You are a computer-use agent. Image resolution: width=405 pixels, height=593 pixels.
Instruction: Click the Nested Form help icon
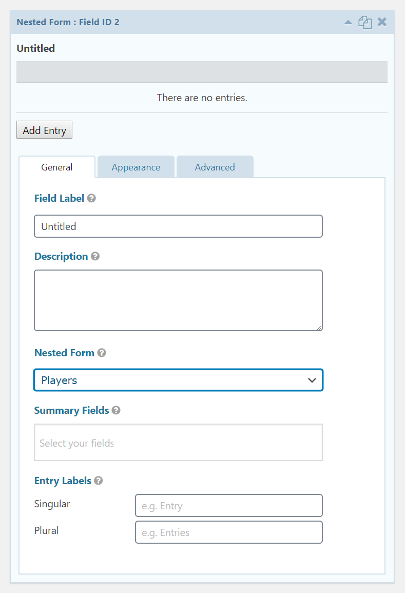pos(101,353)
